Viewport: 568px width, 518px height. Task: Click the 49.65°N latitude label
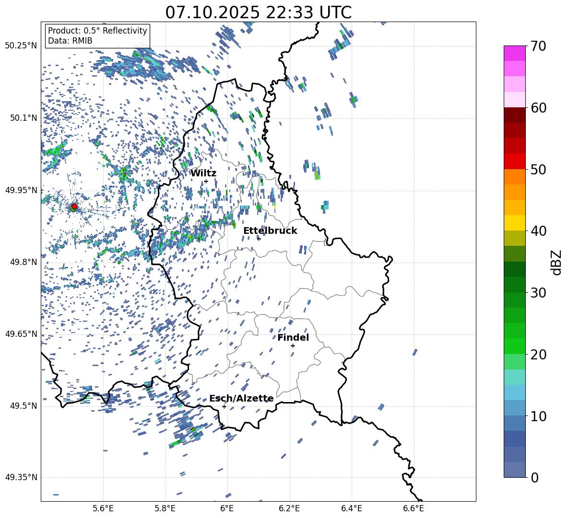(21, 334)
